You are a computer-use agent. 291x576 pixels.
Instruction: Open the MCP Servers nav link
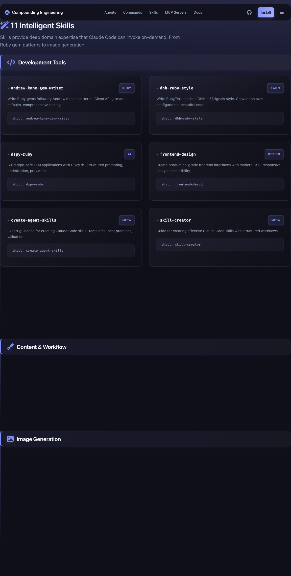coord(176,12)
